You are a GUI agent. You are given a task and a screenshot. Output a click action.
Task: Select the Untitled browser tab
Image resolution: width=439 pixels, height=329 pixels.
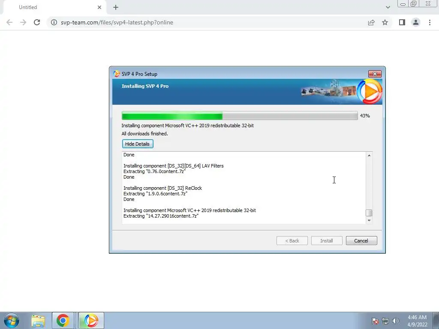54,7
